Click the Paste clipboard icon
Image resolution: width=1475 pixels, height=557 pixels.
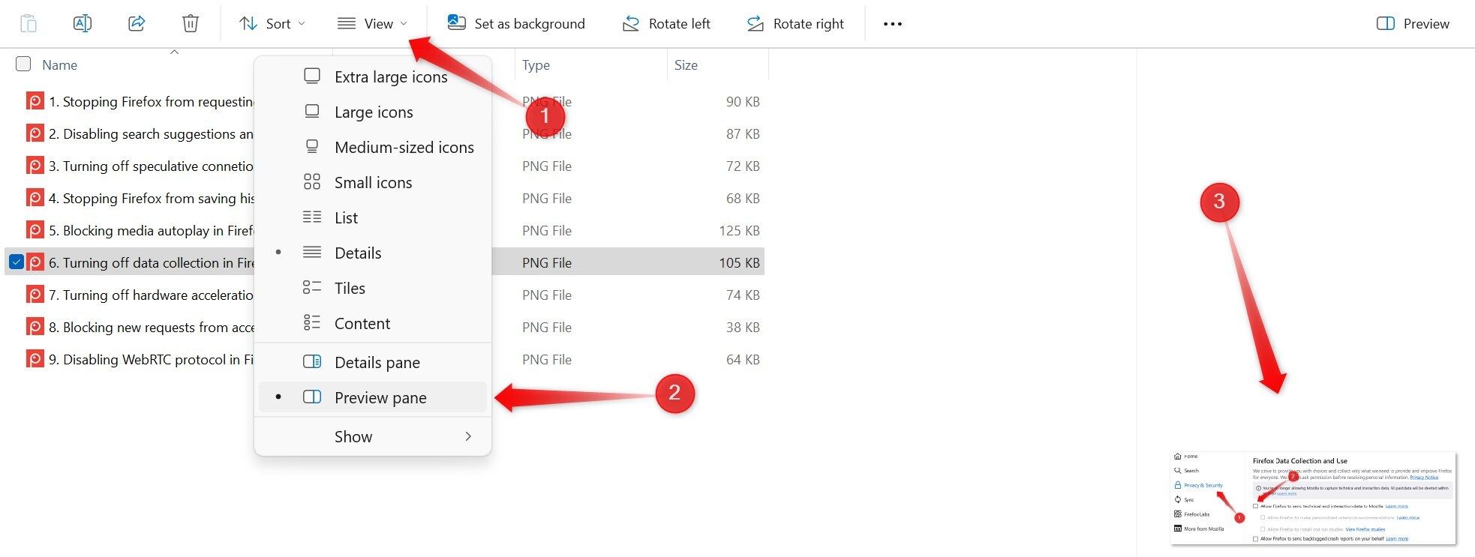pos(28,24)
